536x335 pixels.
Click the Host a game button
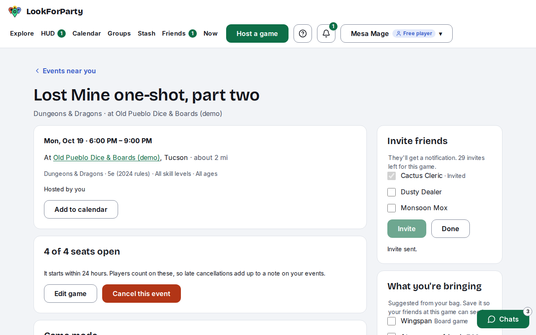pyautogui.click(x=257, y=33)
